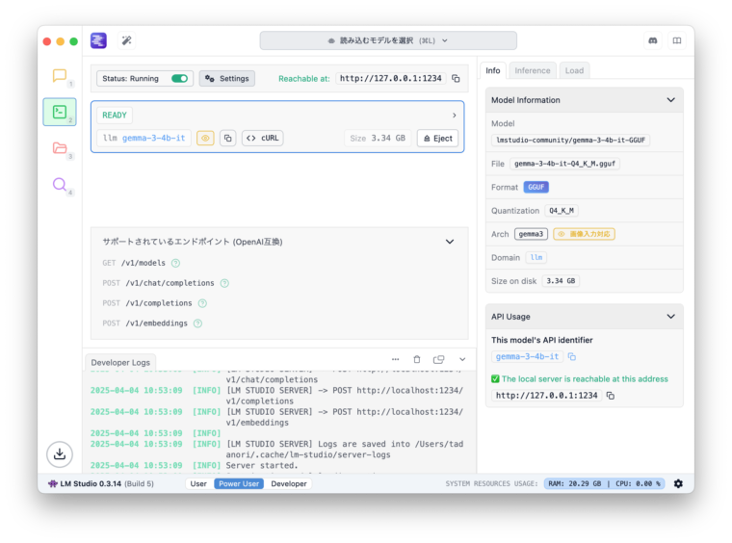Switch to the Load tab

coord(574,70)
